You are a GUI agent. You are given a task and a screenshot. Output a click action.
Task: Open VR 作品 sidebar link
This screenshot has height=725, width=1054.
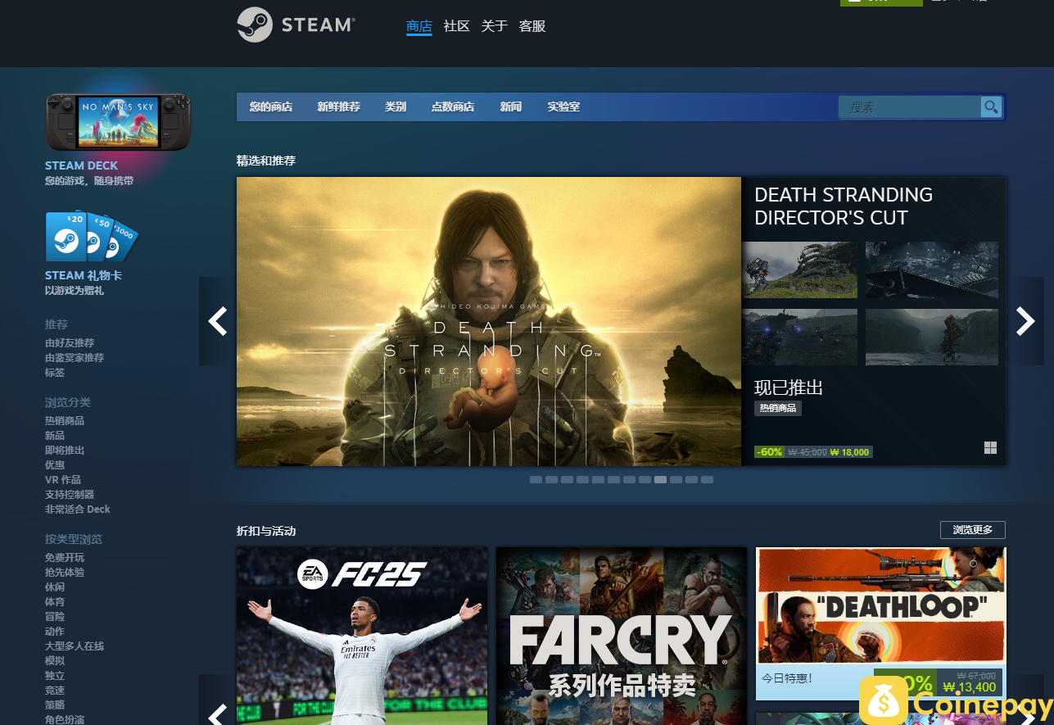63,479
